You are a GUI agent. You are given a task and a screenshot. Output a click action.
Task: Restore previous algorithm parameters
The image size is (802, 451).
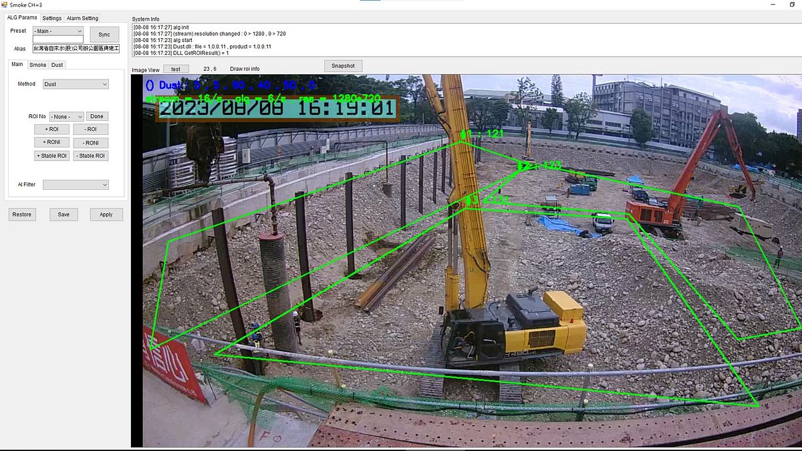click(21, 214)
